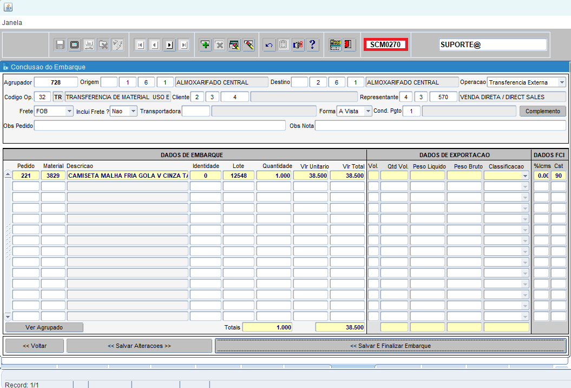Click the SCM0270 screen code field
Image resolution: width=571 pixels, height=388 pixels.
pyautogui.click(x=386, y=44)
